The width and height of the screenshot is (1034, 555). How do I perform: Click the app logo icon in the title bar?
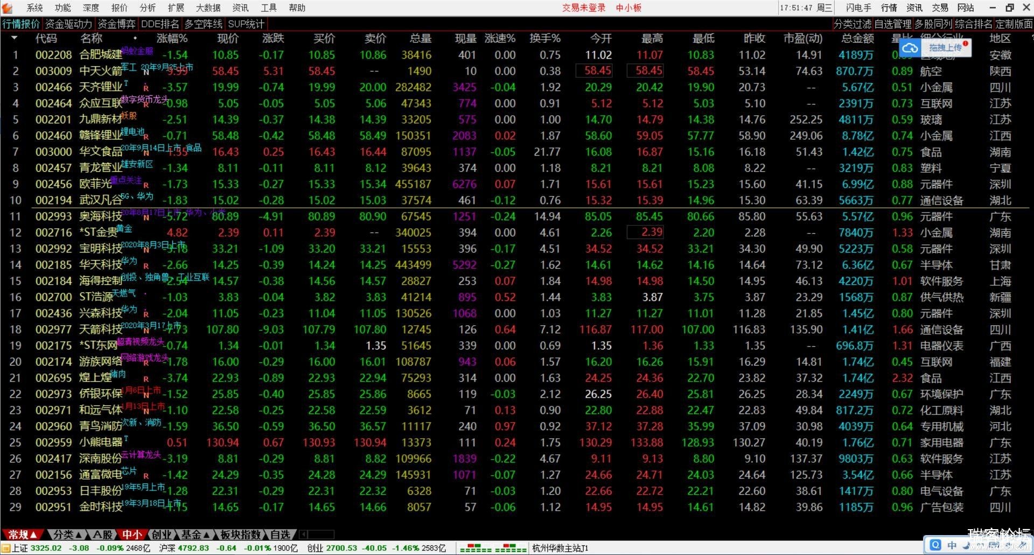tap(7, 8)
